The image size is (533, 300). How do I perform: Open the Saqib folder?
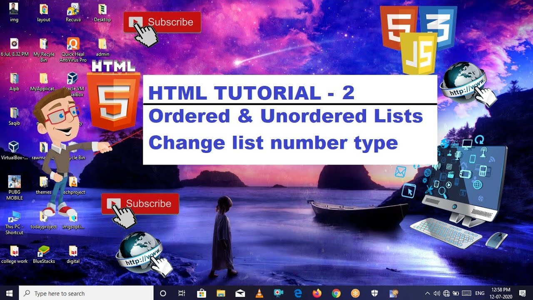[x=14, y=116]
